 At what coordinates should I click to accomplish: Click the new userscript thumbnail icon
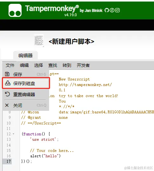(39, 40)
